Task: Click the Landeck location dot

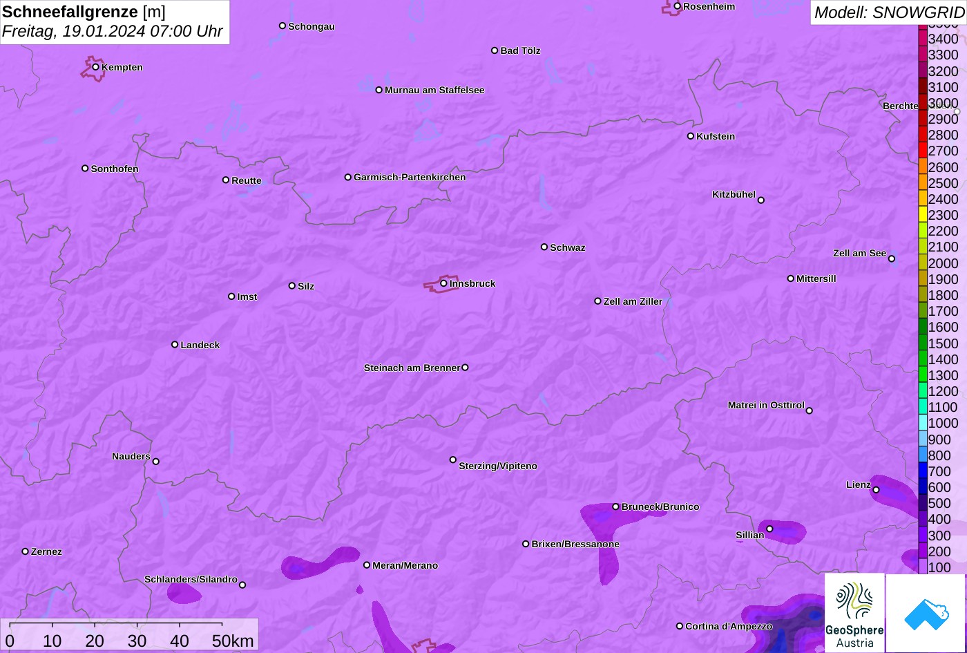Action: coord(175,345)
